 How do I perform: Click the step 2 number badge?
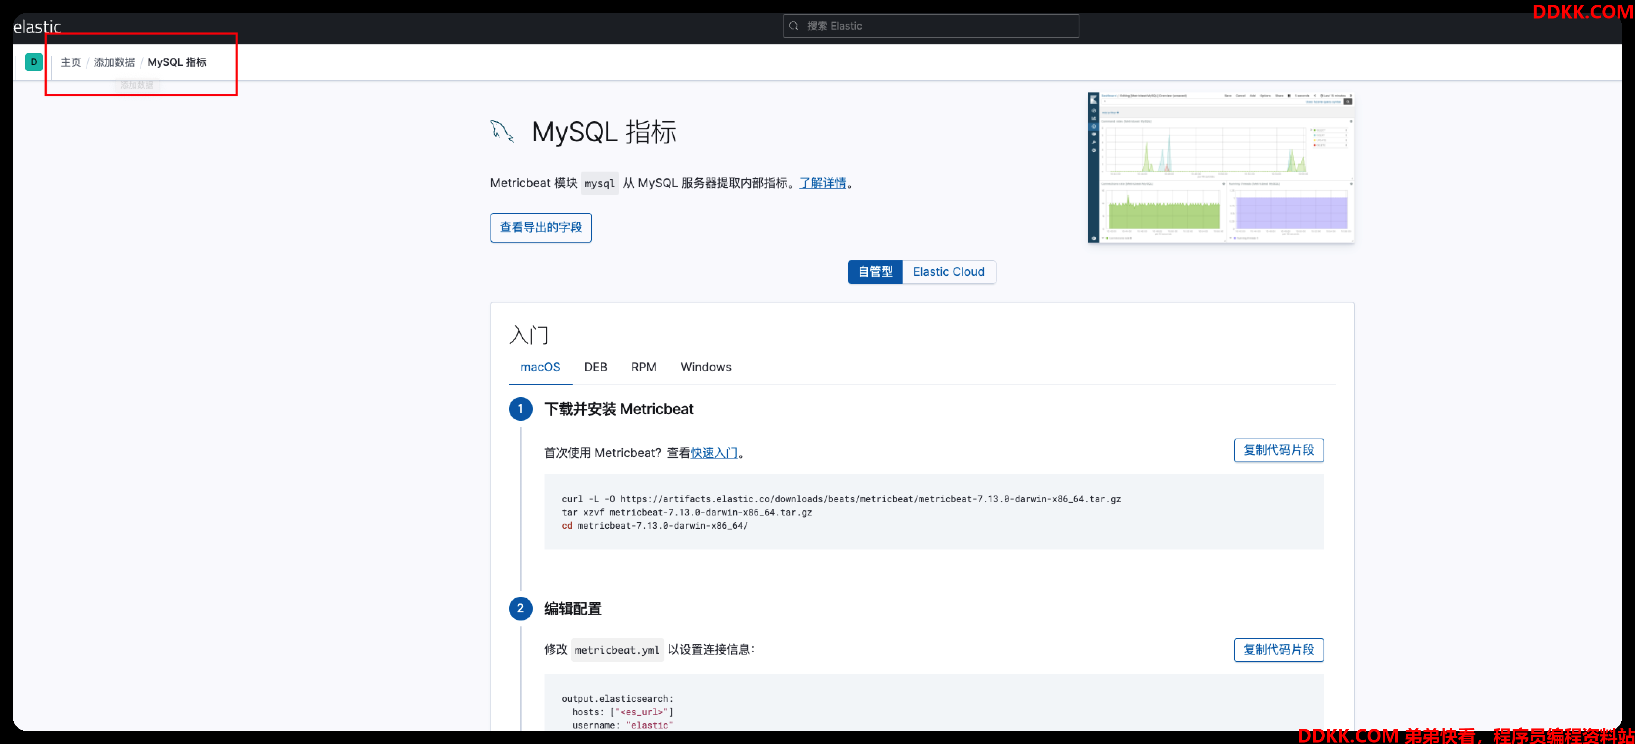pyautogui.click(x=520, y=609)
